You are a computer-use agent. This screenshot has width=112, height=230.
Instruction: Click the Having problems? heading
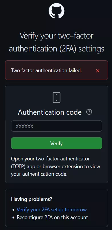31,199
